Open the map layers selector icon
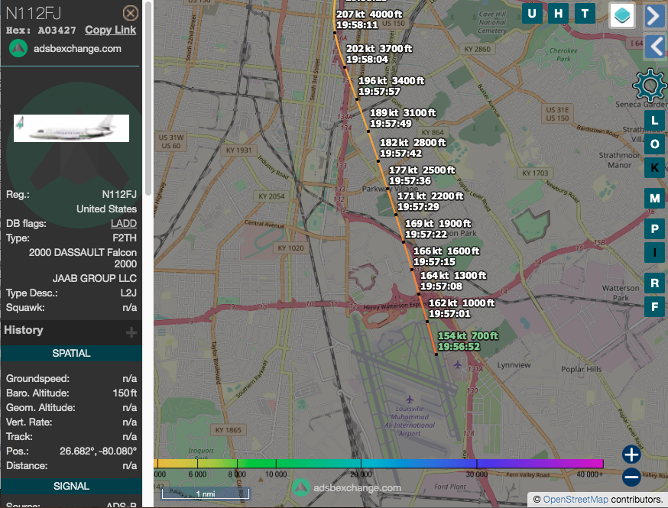This screenshot has height=508, width=668. 622,15
